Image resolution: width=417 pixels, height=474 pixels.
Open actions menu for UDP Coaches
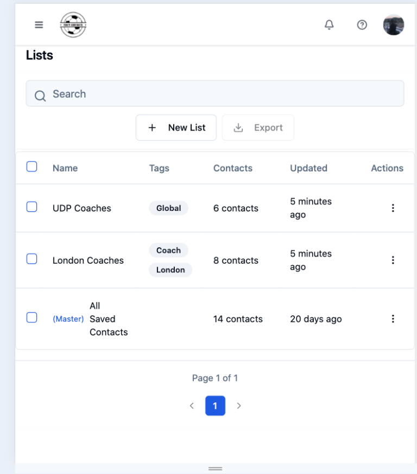point(393,208)
